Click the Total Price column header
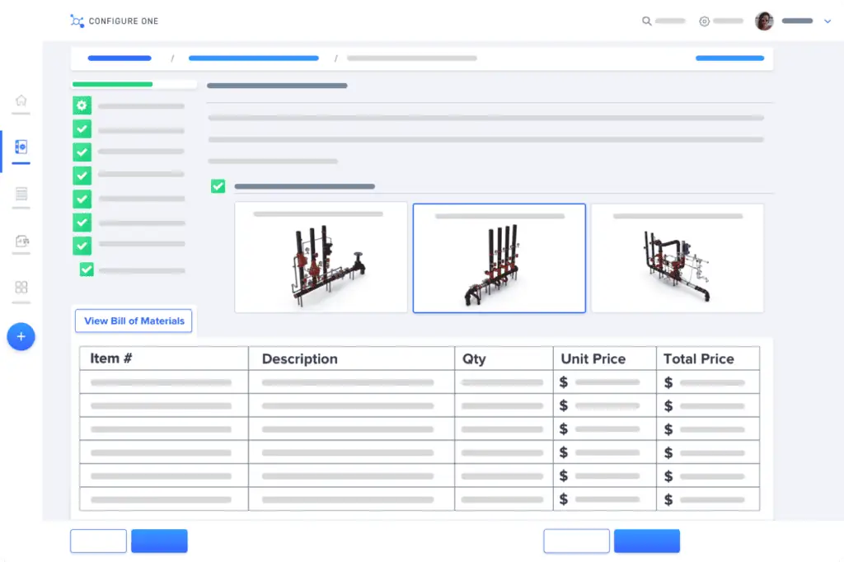The width and height of the screenshot is (844, 562). [x=708, y=358]
